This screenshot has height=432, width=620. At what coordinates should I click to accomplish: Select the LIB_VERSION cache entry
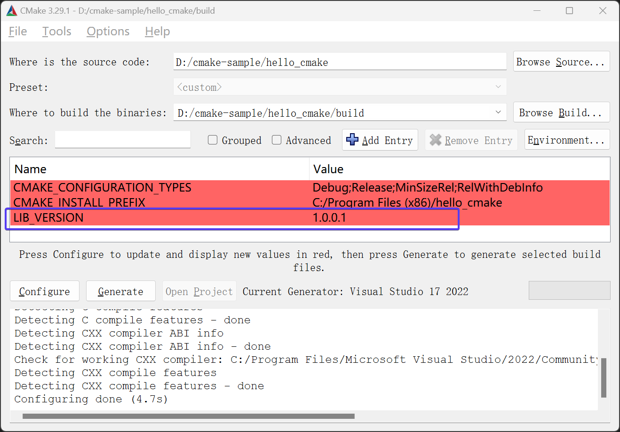point(49,218)
